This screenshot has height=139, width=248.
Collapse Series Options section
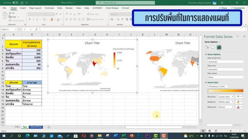pos(206,54)
